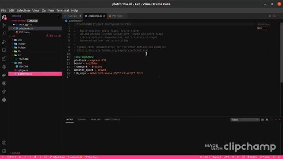Expand the Outline section
The width and height of the screenshot is (283, 159).
point(15,153)
